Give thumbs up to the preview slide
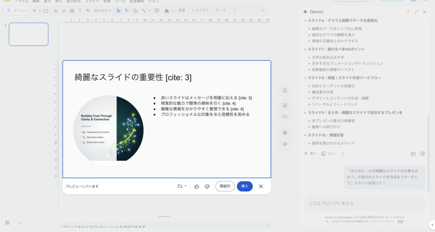The height and width of the screenshot is (232, 435). (x=197, y=186)
